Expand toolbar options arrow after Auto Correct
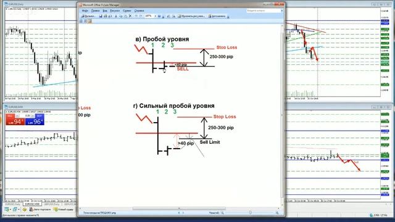395x222 pixels. pos(228,17)
